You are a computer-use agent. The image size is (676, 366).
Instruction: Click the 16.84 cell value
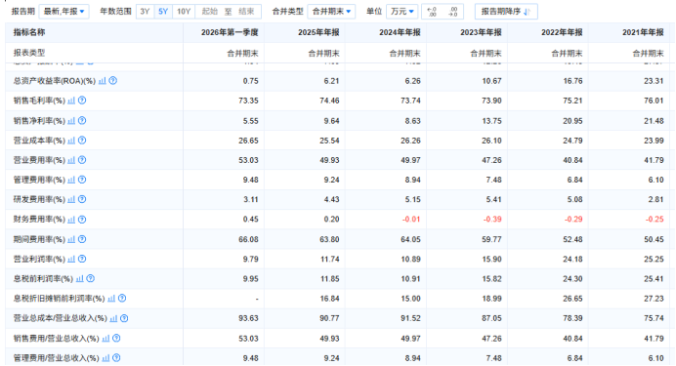[329, 299]
